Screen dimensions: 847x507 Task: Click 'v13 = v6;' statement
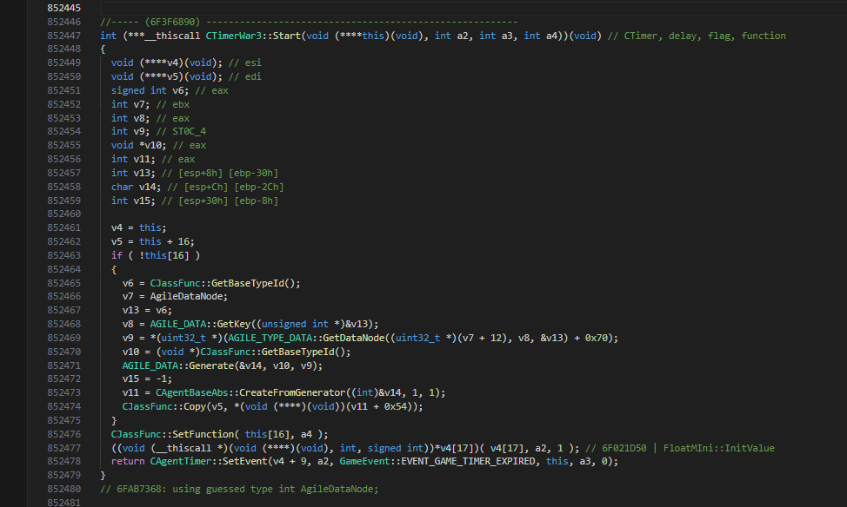coord(147,310)
